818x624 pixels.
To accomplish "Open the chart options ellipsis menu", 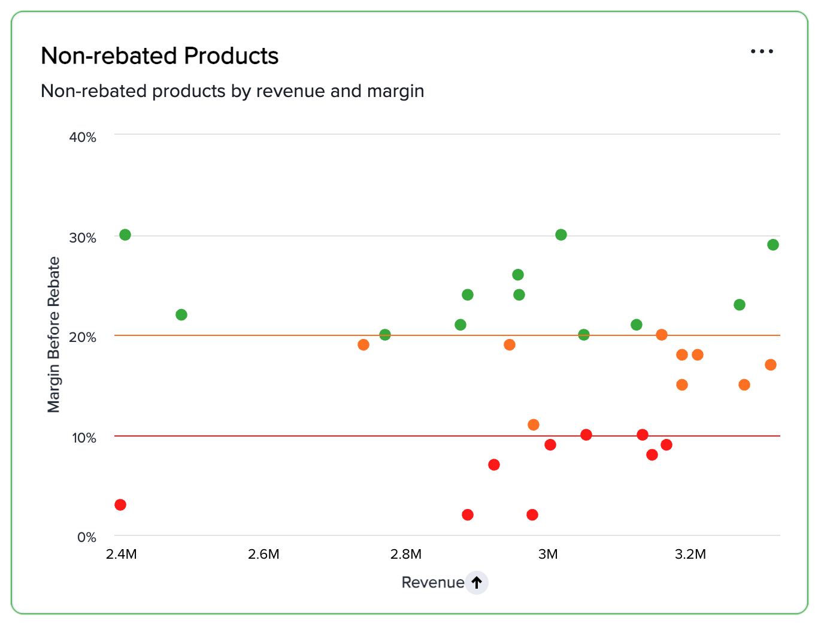I will tap(762, 52).
